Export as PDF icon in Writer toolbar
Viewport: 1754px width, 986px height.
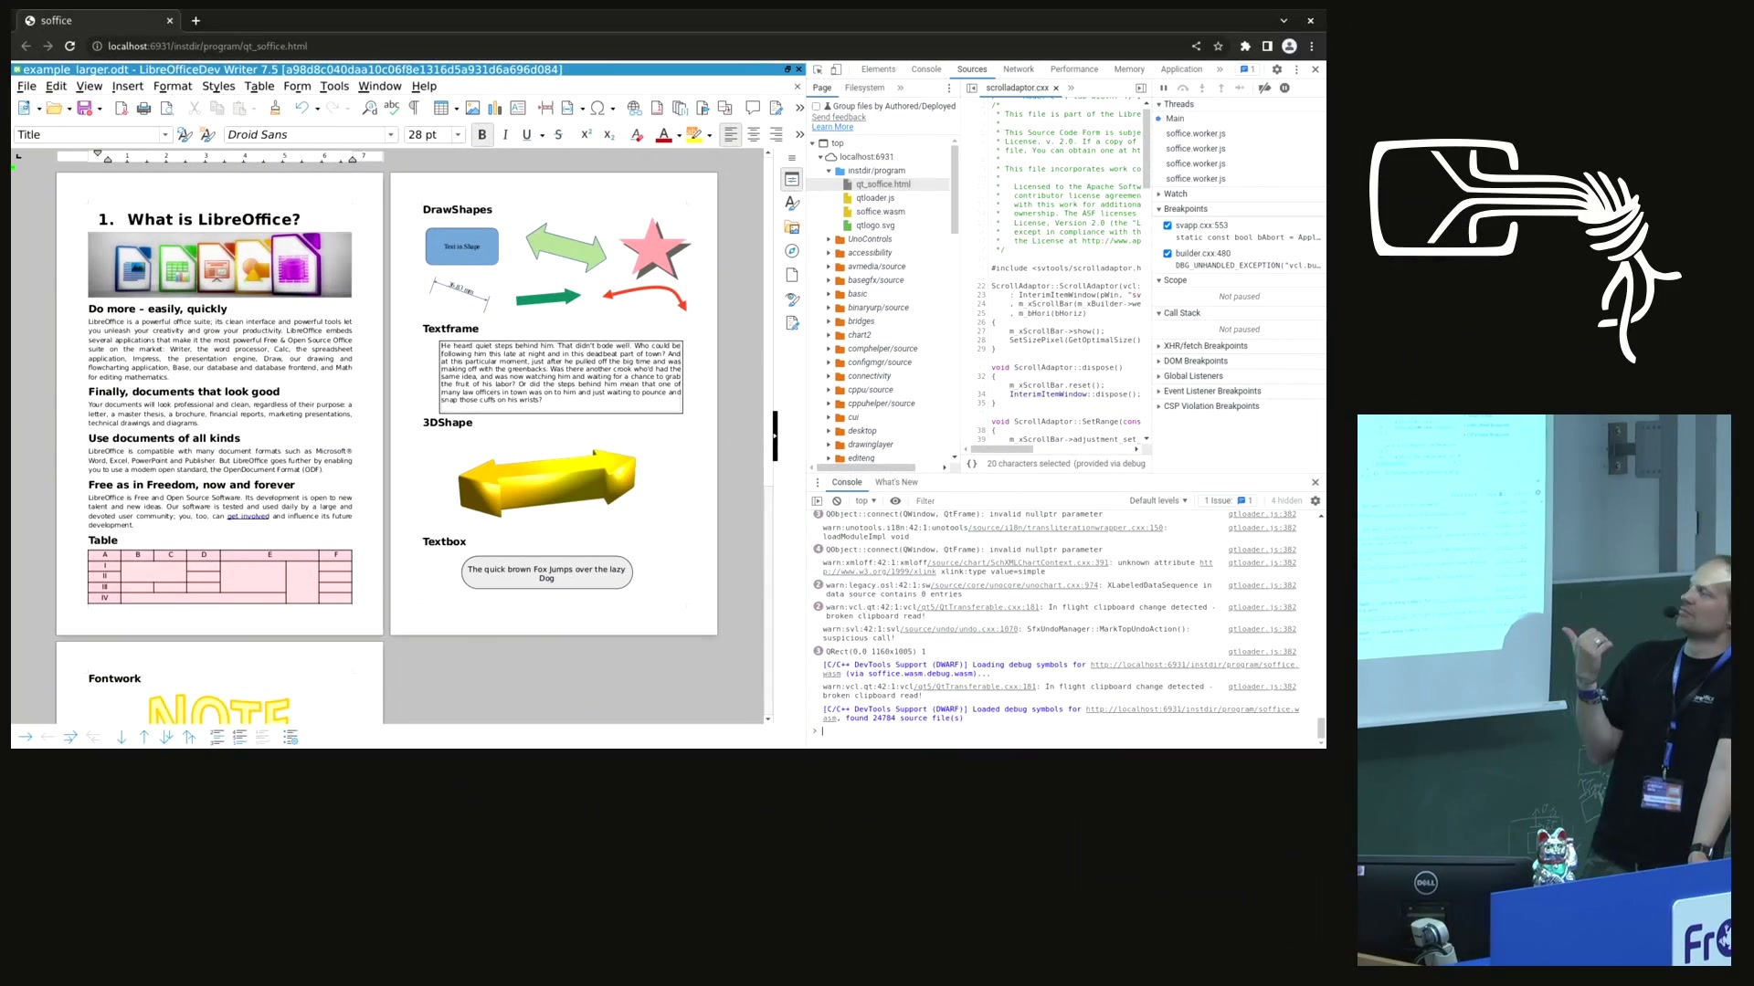[121, 109]
